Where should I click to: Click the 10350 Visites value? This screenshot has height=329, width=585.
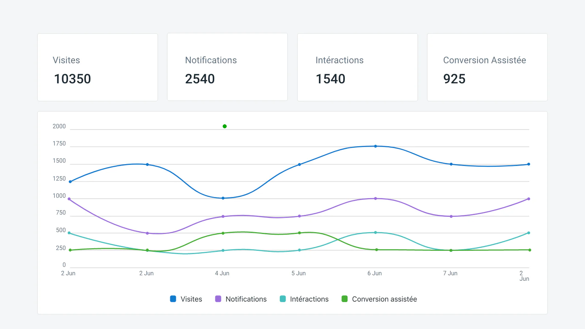tap(72, 79)
